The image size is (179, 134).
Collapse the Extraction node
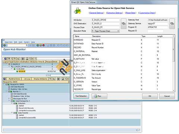12,103
